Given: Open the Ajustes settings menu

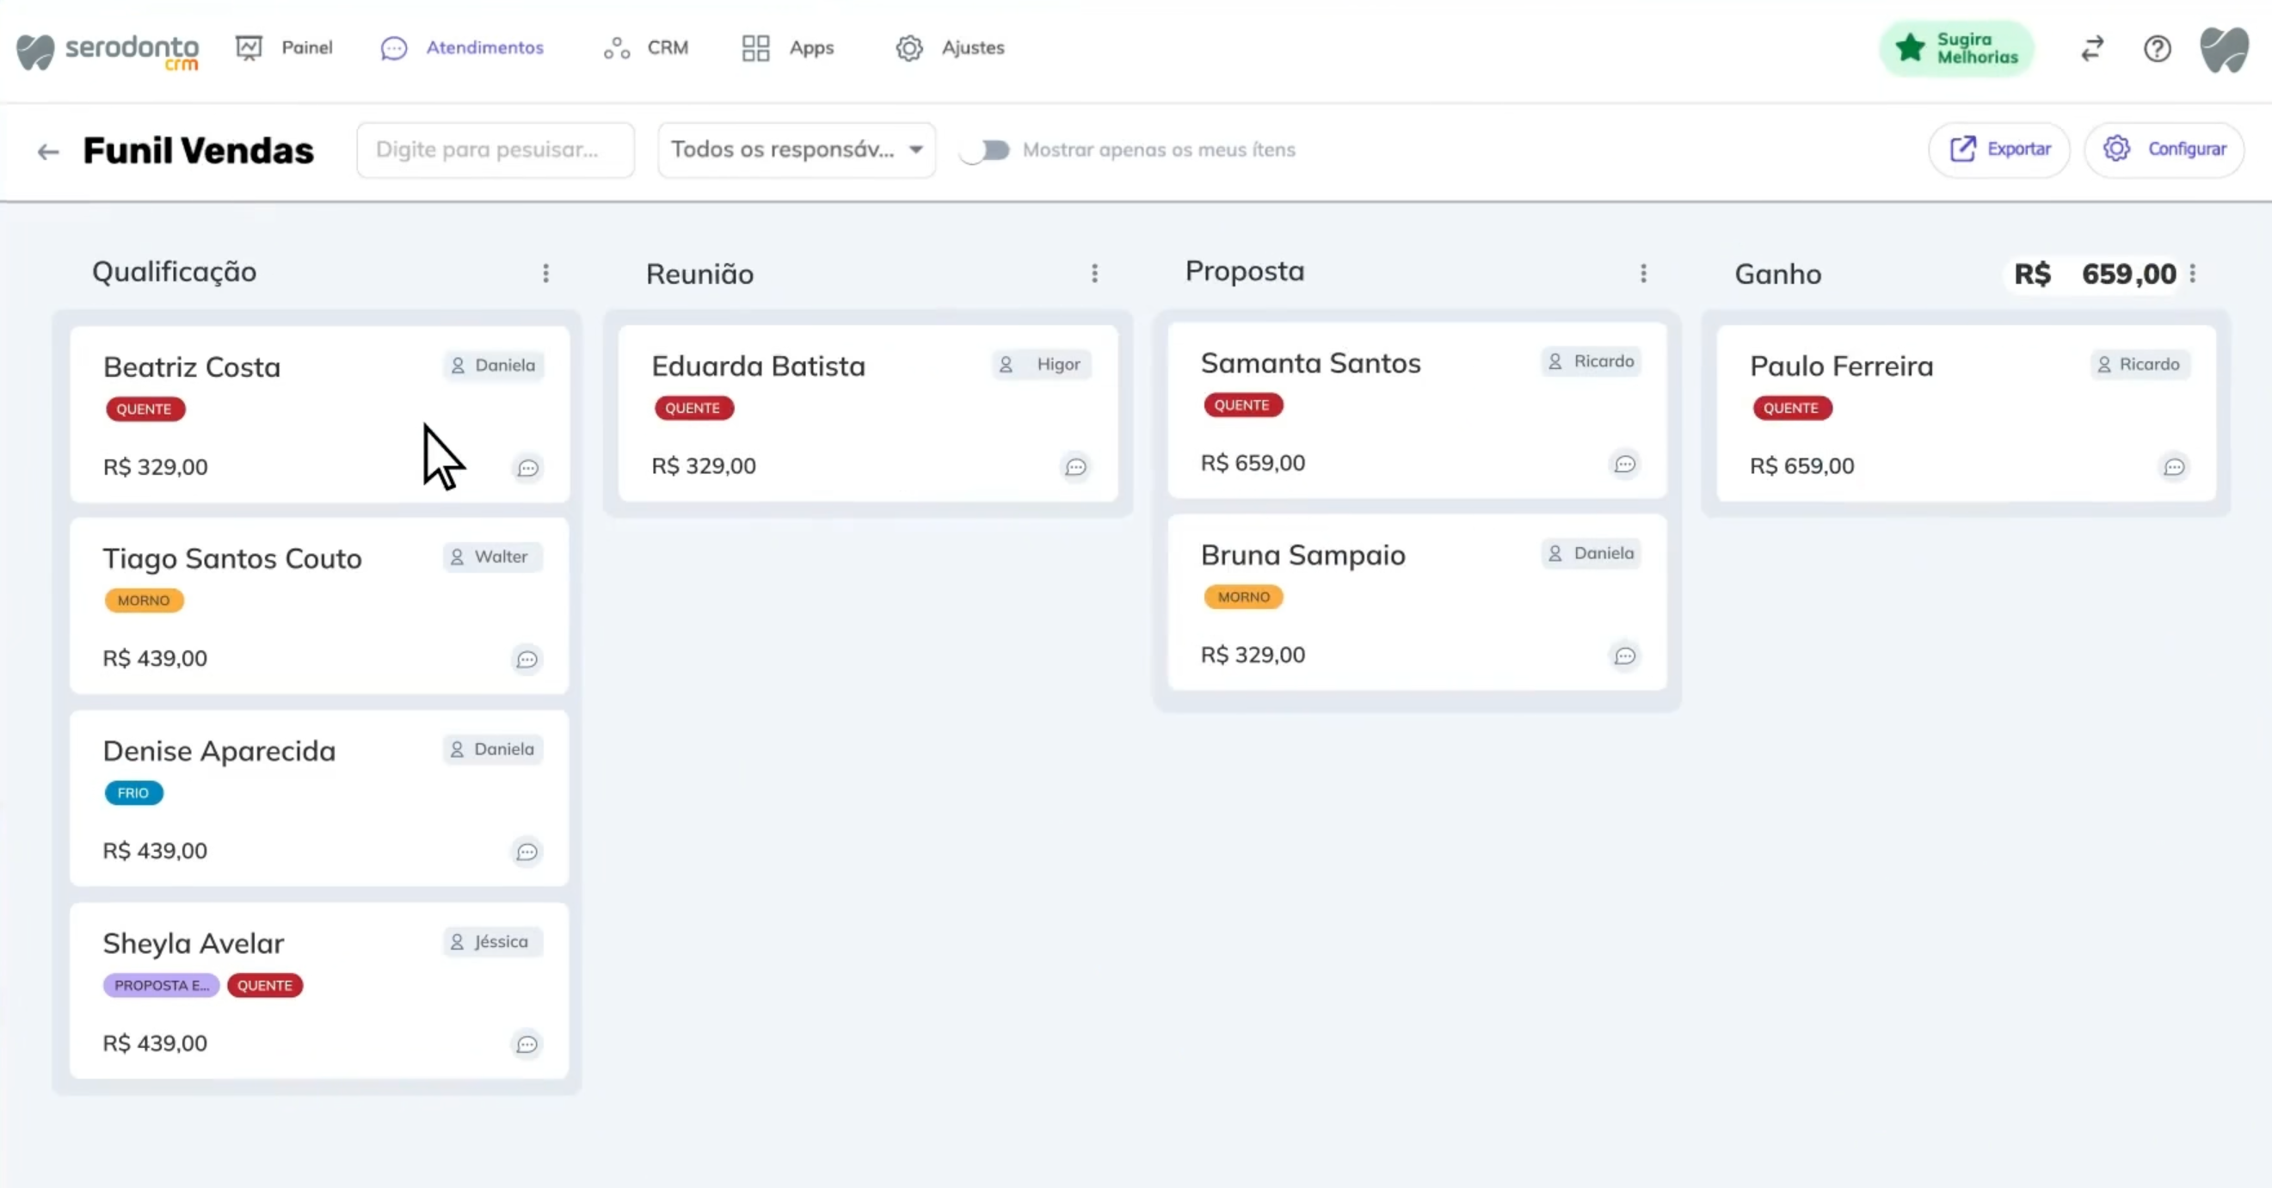Looking at the screenshot, I should pos(950,47).
